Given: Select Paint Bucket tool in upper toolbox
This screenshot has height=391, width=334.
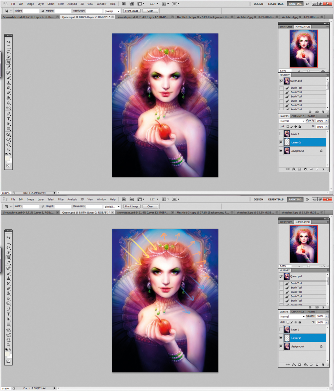Looking at the screenshot, I should [x=8, y=98].
